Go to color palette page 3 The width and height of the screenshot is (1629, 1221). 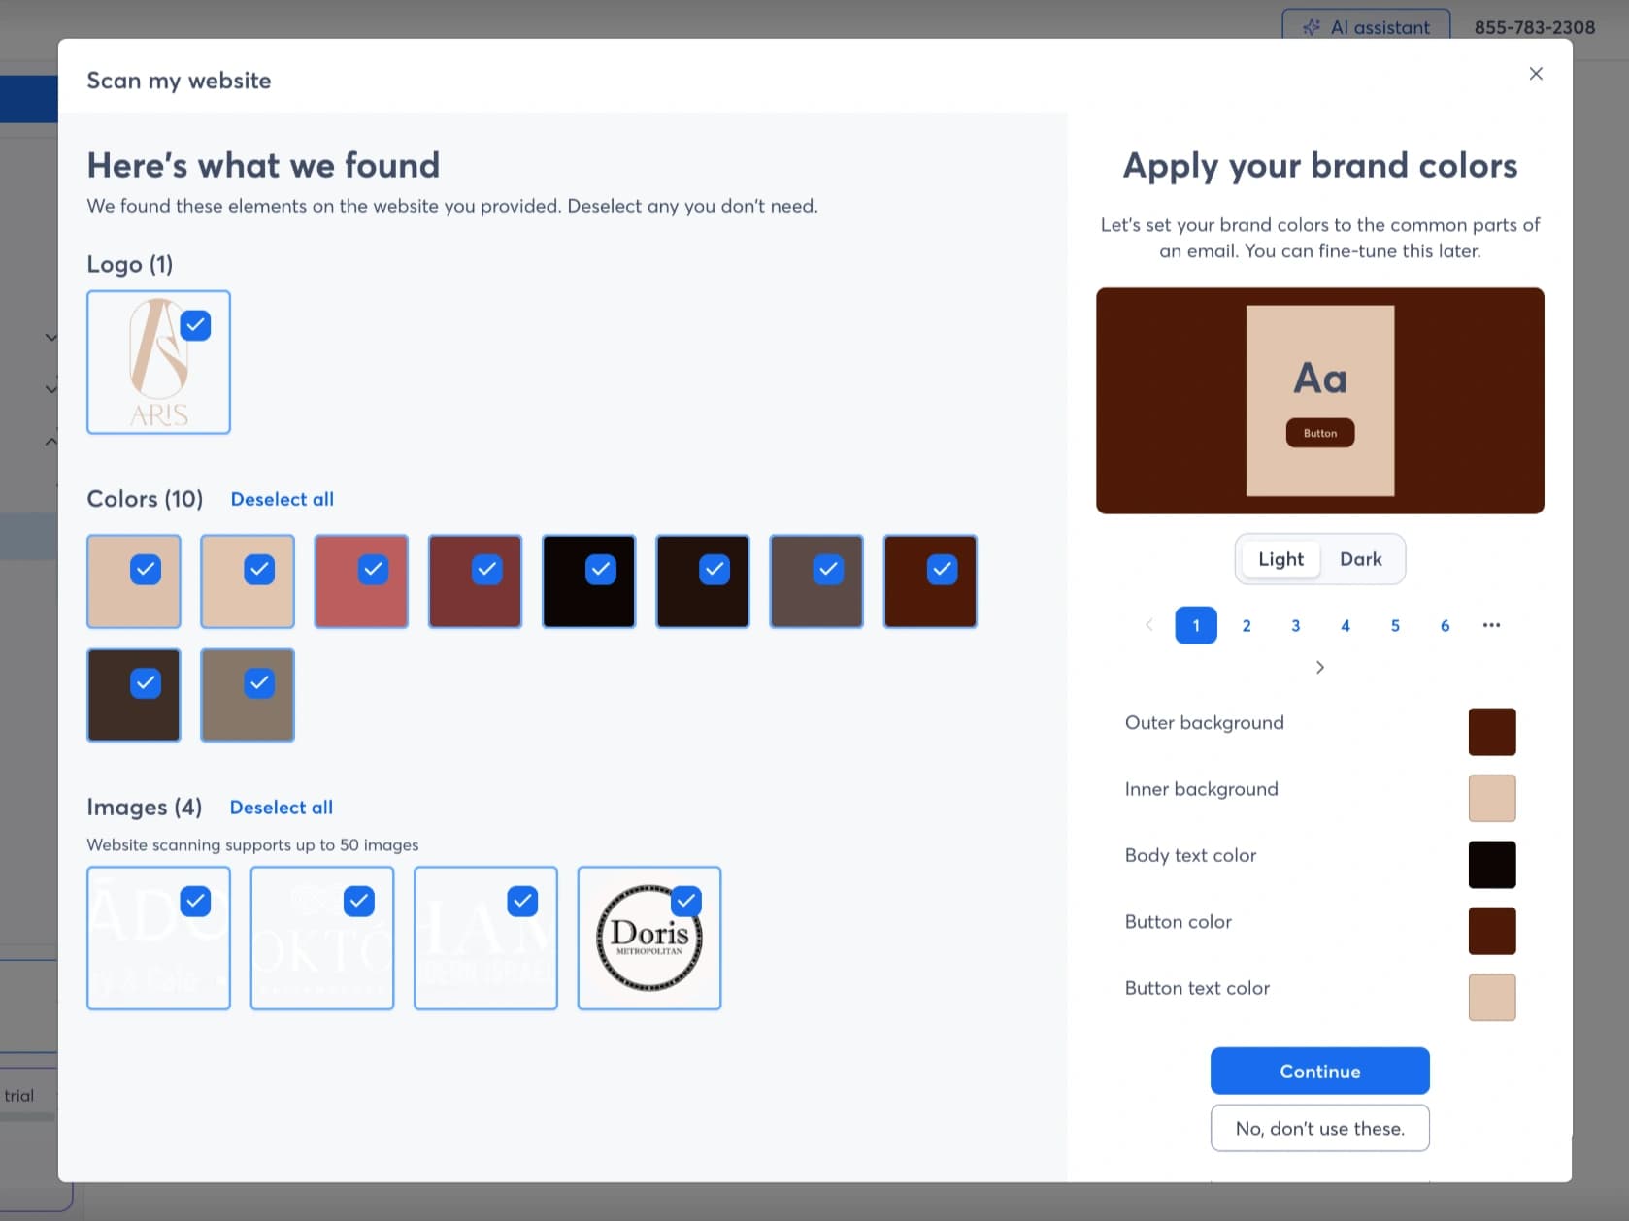pos(1296,626)
